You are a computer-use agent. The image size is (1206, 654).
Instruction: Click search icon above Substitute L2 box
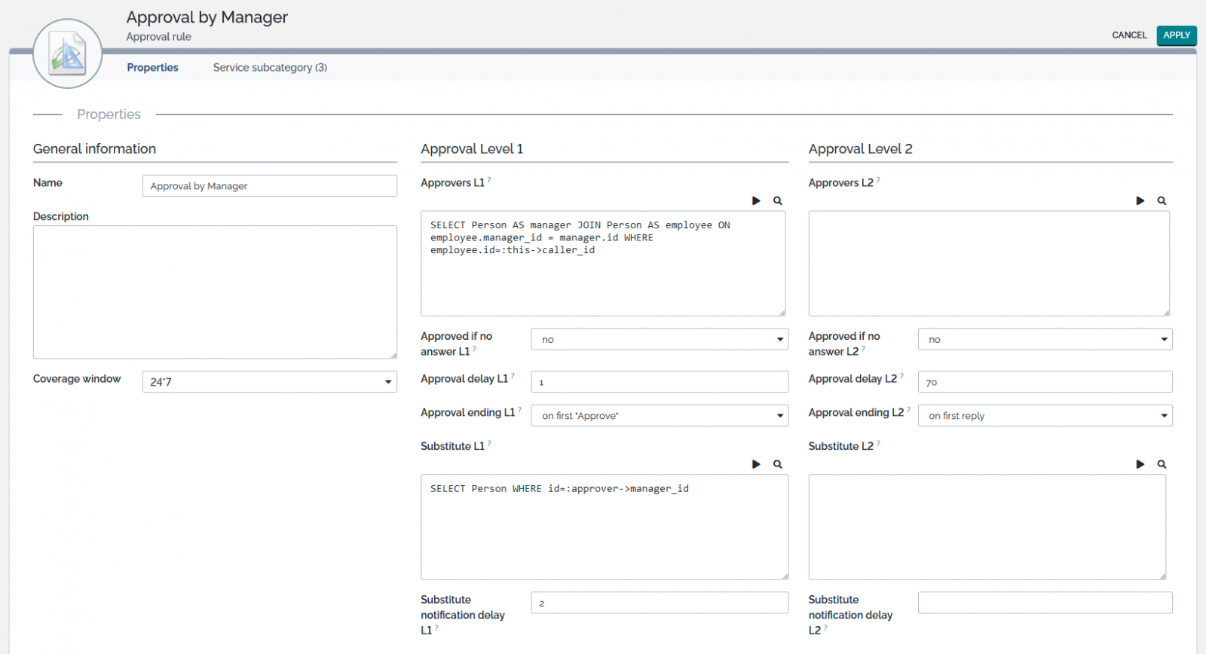(x=1162, y=465)
